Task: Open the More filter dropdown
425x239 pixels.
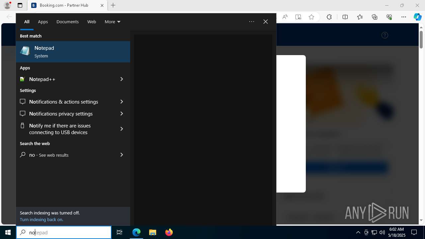Action: [112, 22]
